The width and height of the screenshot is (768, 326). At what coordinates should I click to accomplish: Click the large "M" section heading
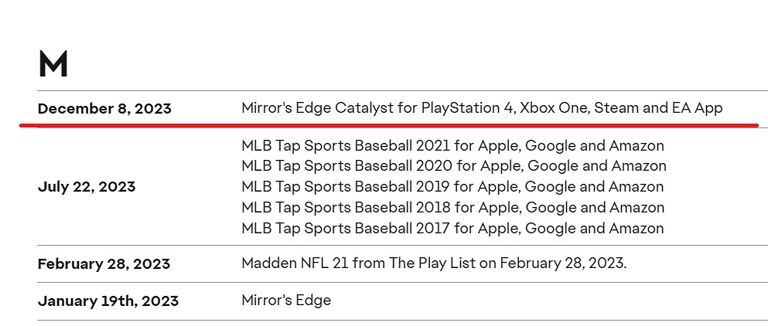(x=53, y=63)
